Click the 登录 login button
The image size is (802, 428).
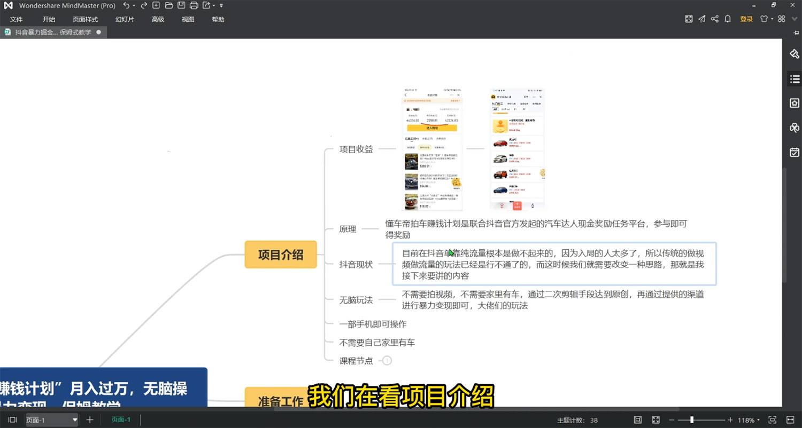pos(746,19)
